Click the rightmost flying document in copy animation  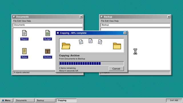click(100, 42)
